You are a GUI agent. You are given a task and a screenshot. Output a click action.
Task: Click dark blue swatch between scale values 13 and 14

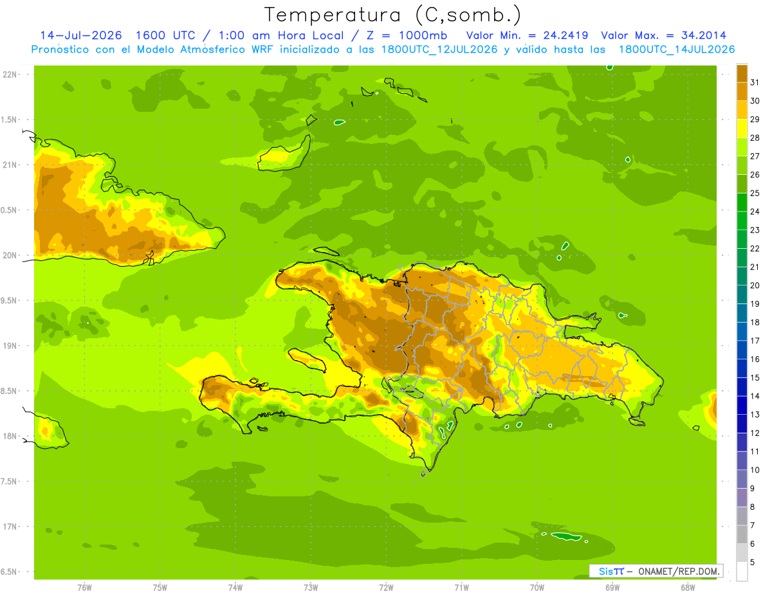(742, 405)
